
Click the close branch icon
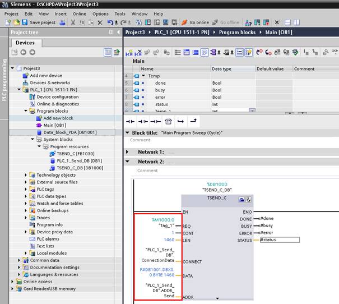coord(193,121)
